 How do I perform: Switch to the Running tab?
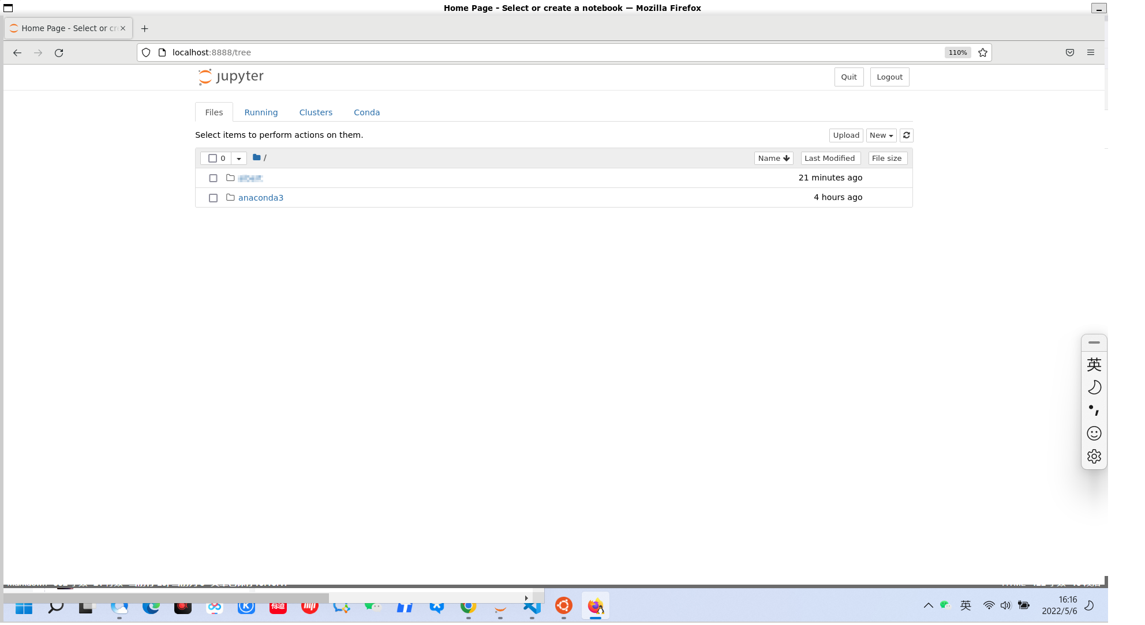point(260,112)
